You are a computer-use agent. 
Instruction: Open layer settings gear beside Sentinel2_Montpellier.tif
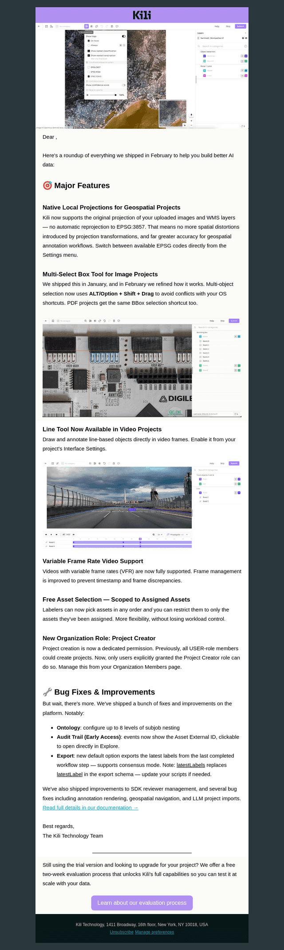[x=243, y=38]
